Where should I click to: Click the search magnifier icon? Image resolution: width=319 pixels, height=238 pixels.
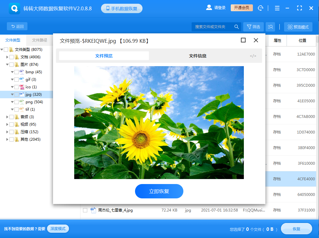[x=236, y=27]
